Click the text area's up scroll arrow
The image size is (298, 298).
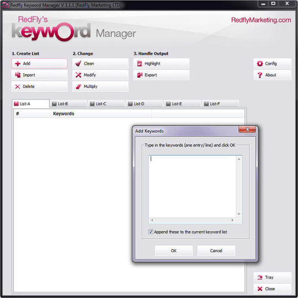[239, 159]
